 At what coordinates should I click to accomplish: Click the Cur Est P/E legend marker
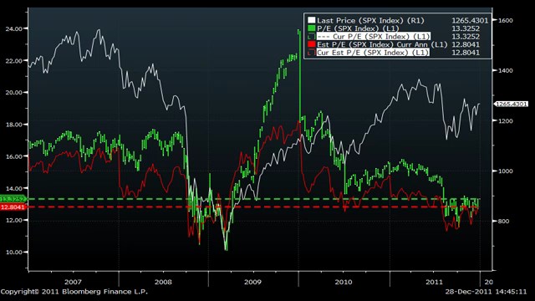[311, 52]
